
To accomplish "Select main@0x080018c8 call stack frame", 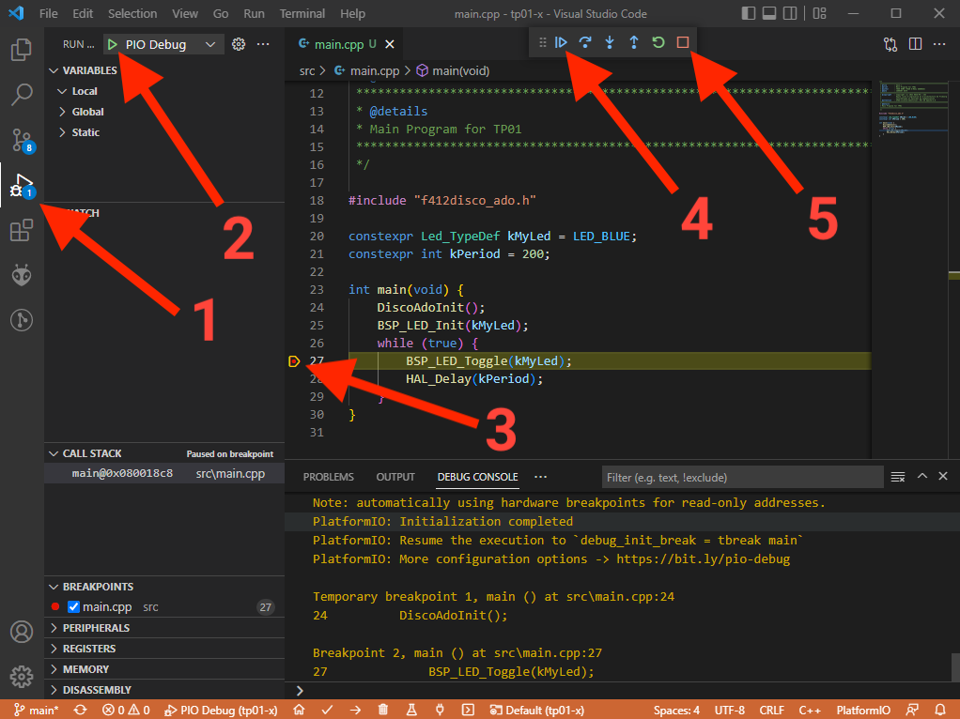I will pyautogui.click(x=164, y=474).
